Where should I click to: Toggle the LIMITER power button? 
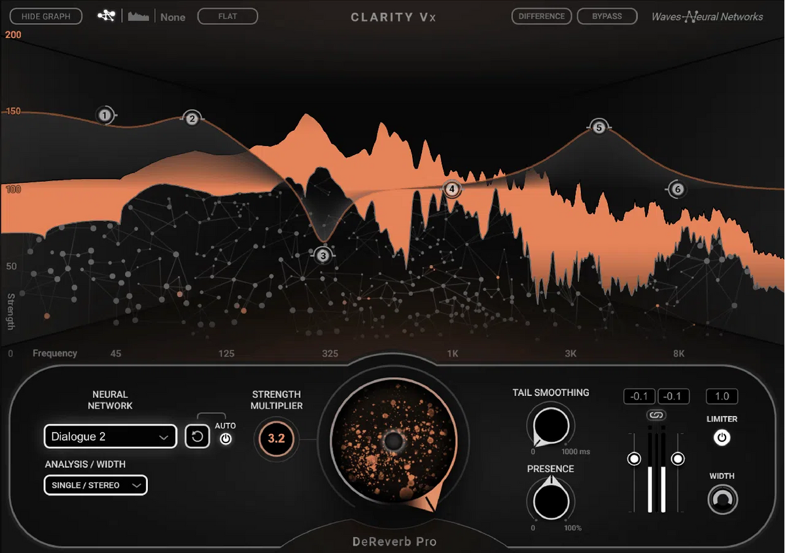[722, 438]
